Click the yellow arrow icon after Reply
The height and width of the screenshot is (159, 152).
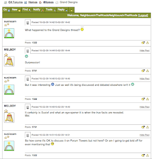click(x=71, y=10)
